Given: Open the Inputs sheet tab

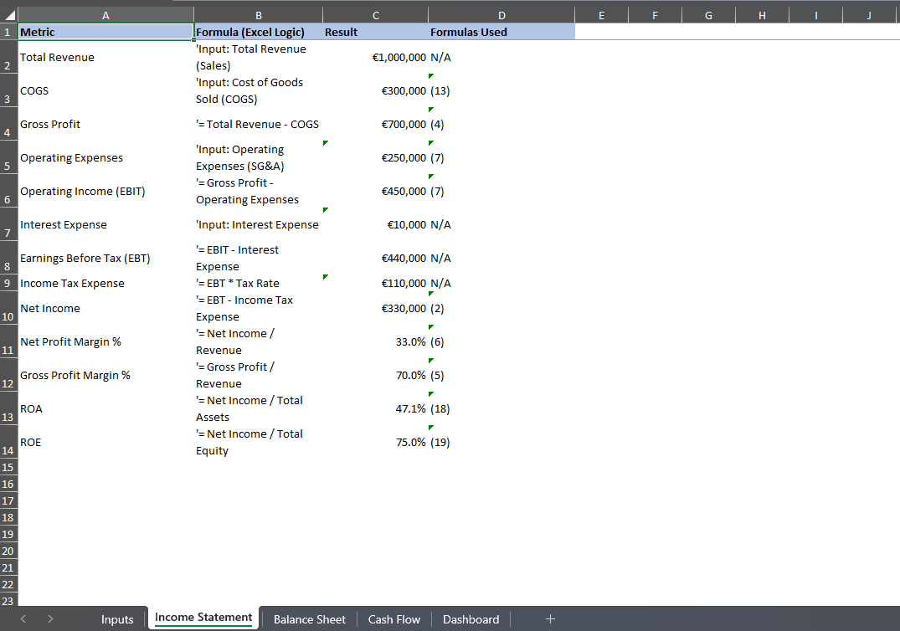Looking at the screenshot, I should (x=117, y=619).
